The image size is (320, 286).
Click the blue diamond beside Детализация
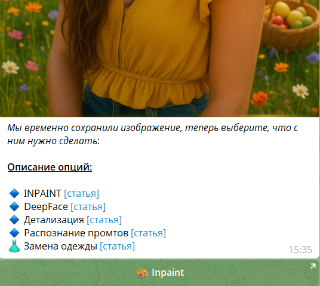coord(14,220)
